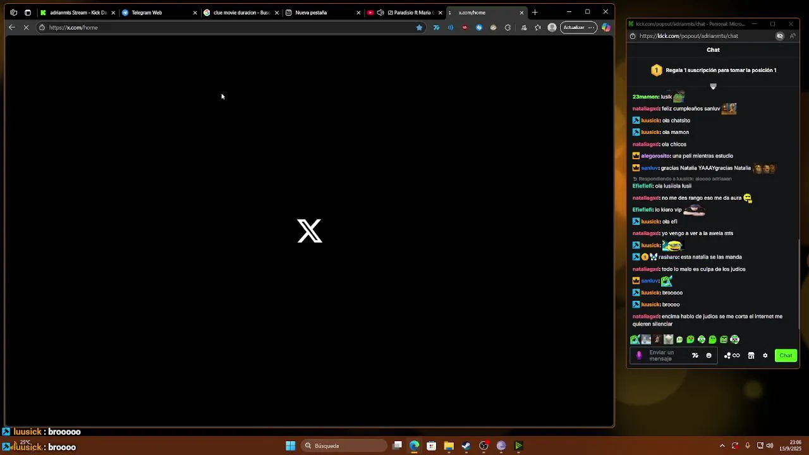Open the favorites list icon

pos(538,27)
